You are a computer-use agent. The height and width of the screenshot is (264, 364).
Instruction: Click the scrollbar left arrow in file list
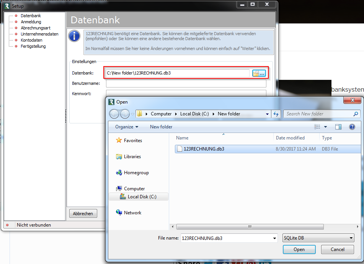(173, 227)
